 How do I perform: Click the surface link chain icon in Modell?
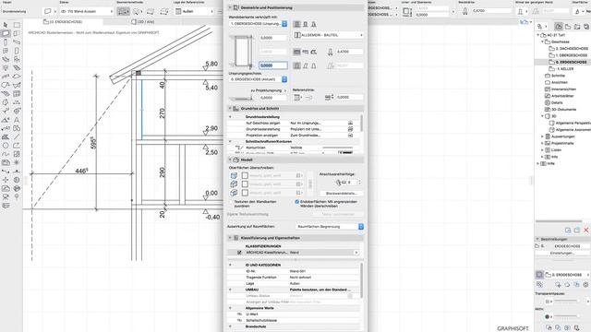(310, 184)
